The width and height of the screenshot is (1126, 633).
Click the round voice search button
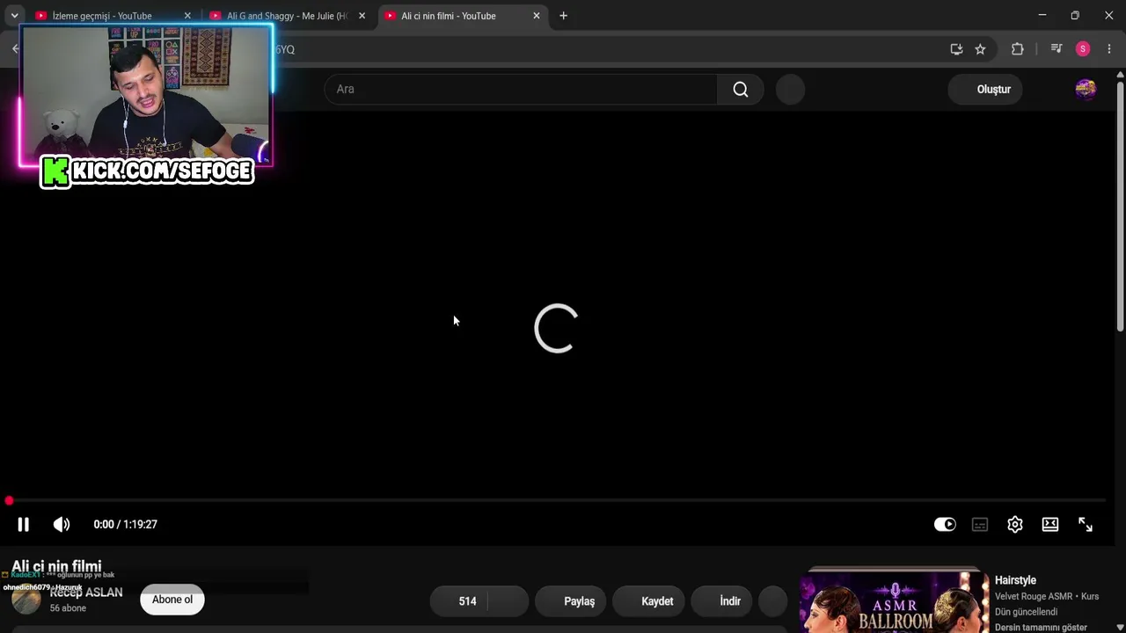[x=791, y=89]
